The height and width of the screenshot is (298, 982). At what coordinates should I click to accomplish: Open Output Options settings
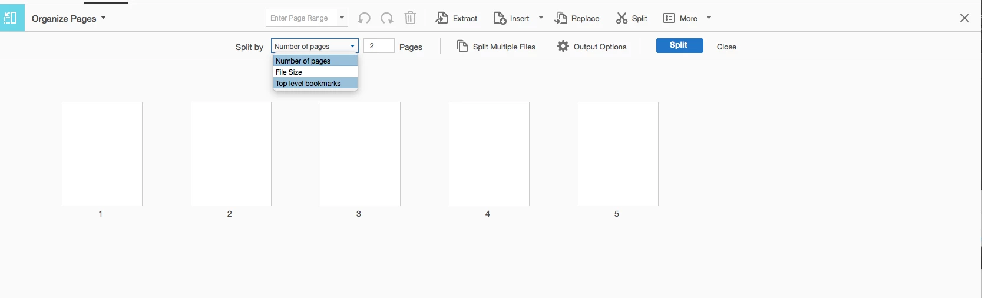tap(592, 47)
